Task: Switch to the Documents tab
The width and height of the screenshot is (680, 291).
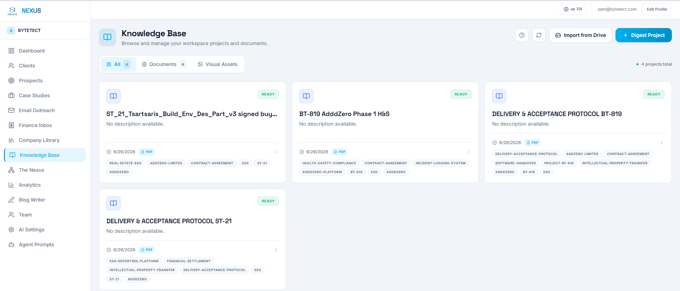Action: pyautogui.click(x=164, y=64)
